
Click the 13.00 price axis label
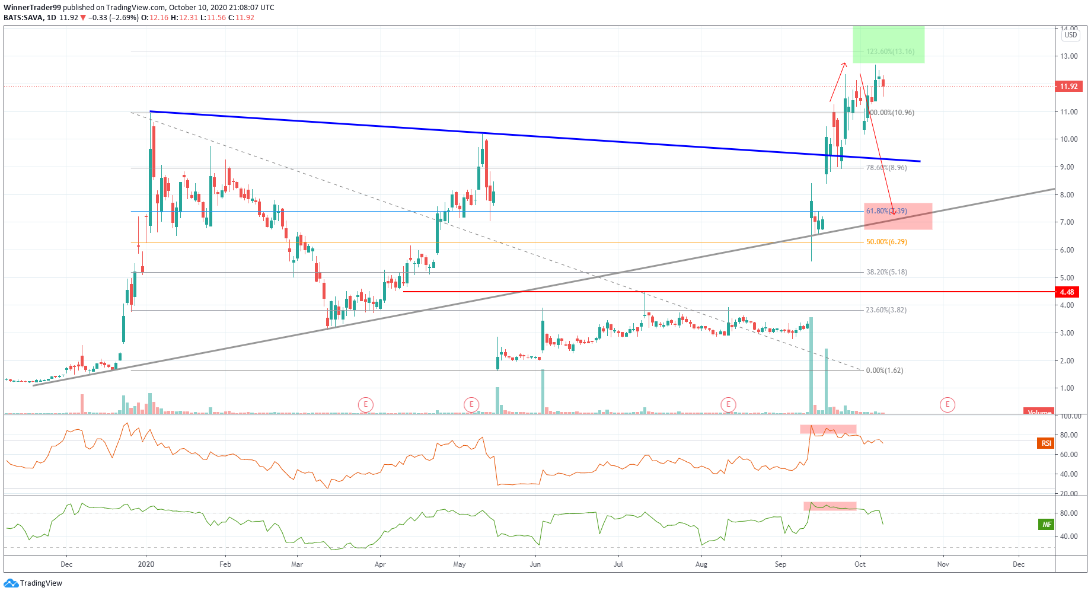1070,56
